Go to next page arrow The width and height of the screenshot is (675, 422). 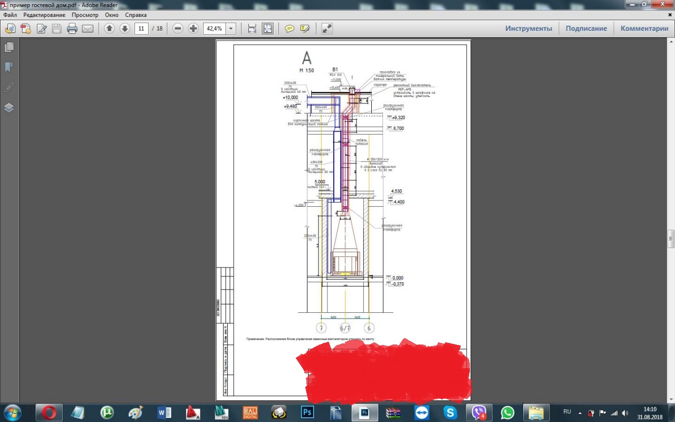[125, 28]
